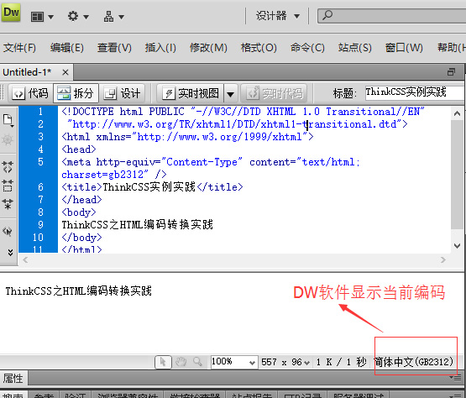Open the 557 x 96 window size dropdown

tap(285, 362)
